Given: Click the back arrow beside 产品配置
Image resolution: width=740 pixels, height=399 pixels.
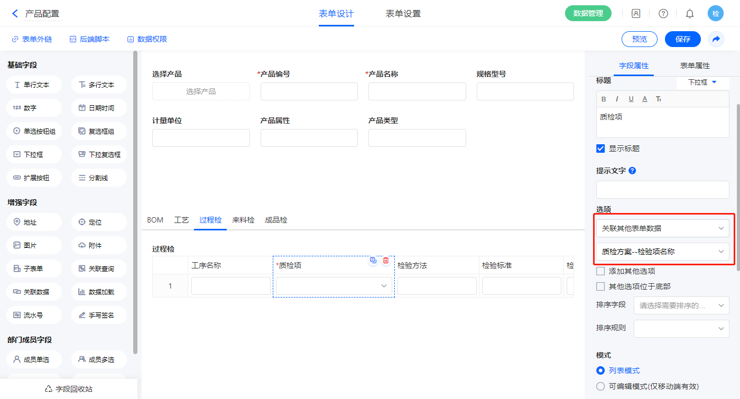Looking at the screenshot, I should click(15, 14).
